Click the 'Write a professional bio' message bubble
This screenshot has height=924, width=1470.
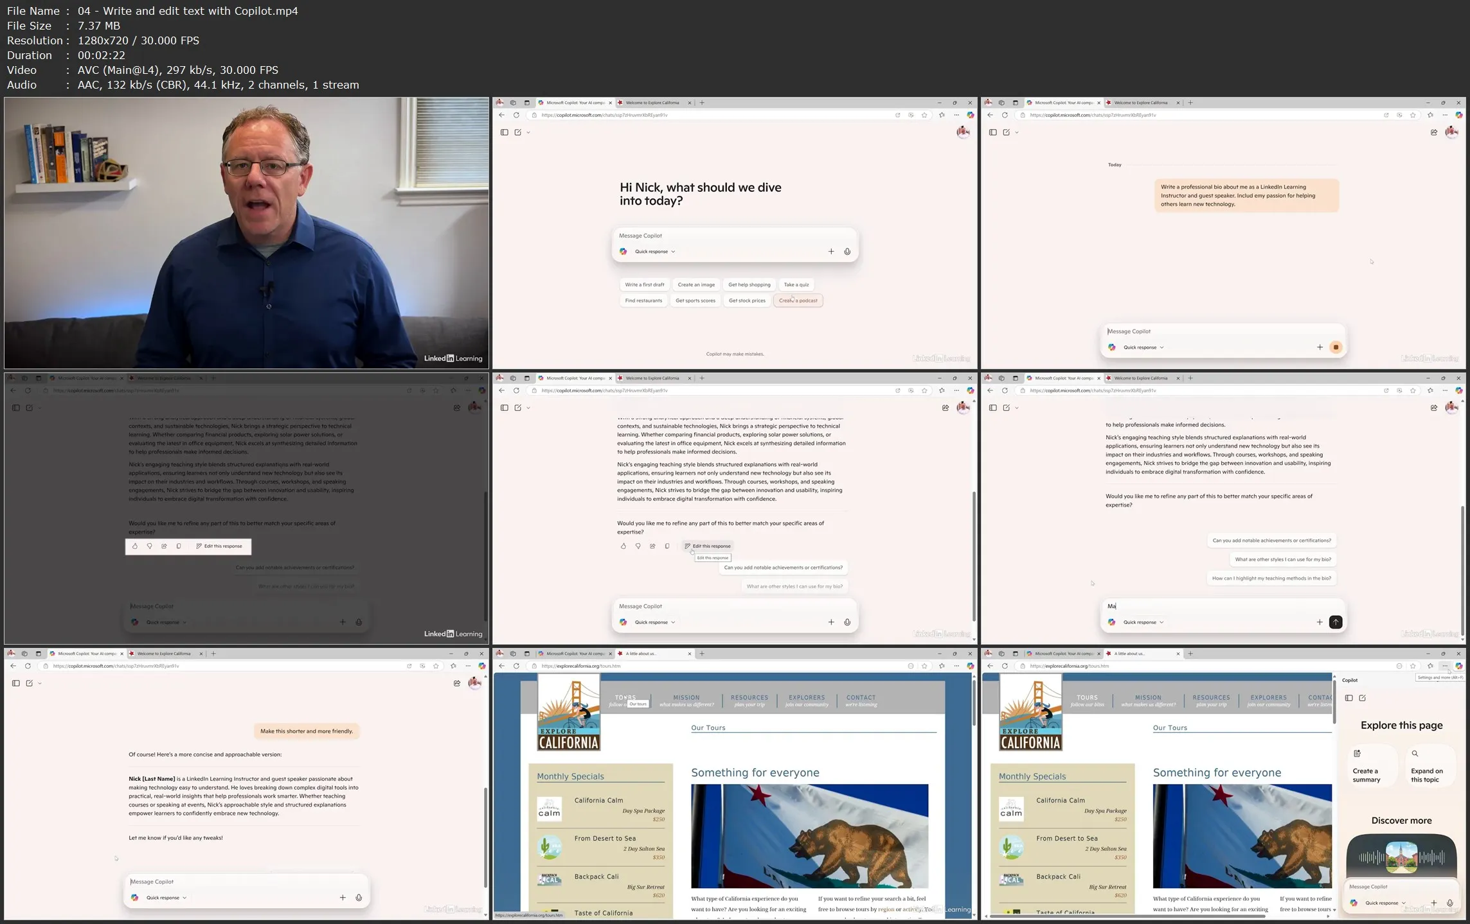tap(1246, 196)
